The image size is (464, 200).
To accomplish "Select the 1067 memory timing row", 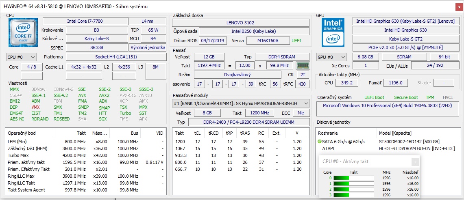I will [x=241, y=148].
